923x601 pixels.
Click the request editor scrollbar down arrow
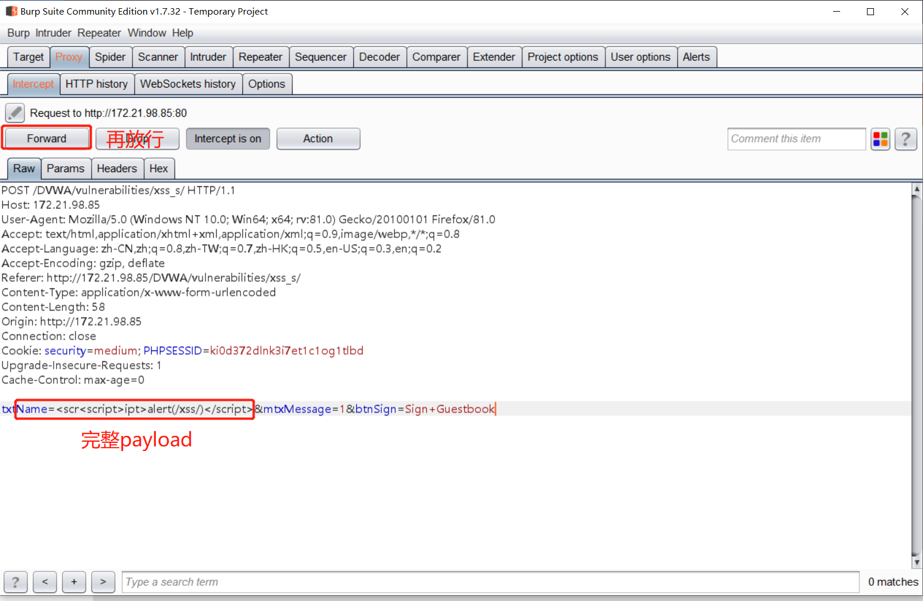click(917, 562)
